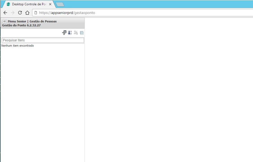View page info icon in address bar
Viewport: 253px width, 162px height.
pos(36,13)
